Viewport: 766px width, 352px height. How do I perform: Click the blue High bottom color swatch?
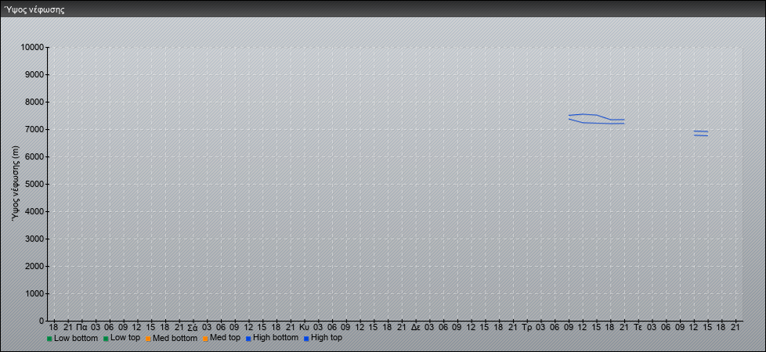[x=248, y=339]
